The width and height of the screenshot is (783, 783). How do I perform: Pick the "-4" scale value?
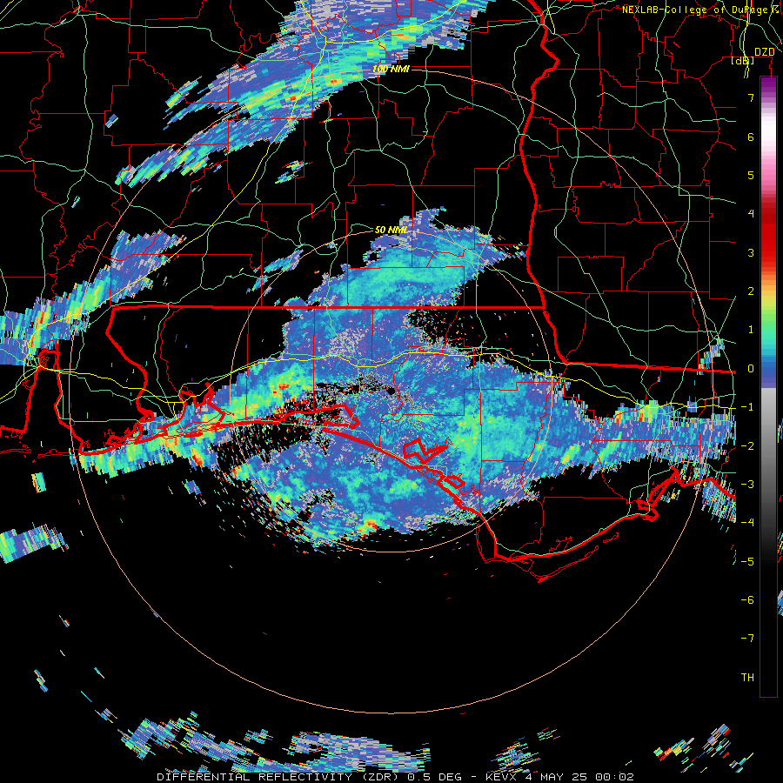click(747, 522)
